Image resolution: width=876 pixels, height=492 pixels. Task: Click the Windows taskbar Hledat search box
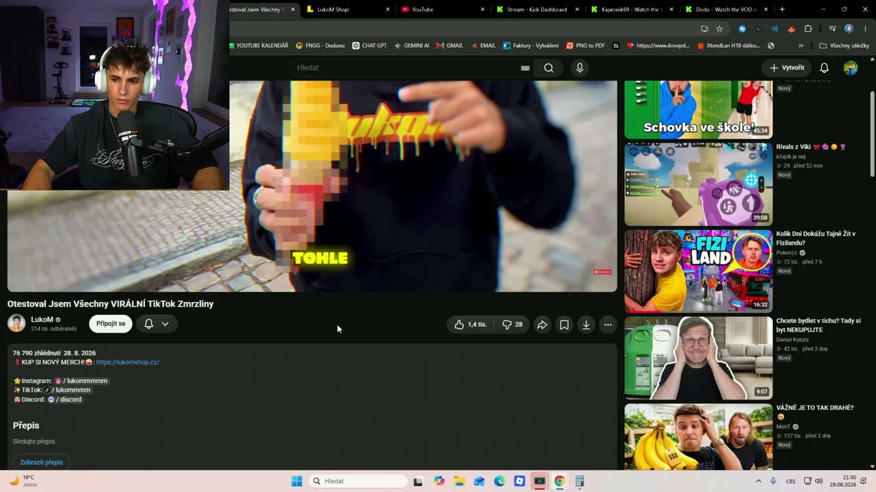359,481
